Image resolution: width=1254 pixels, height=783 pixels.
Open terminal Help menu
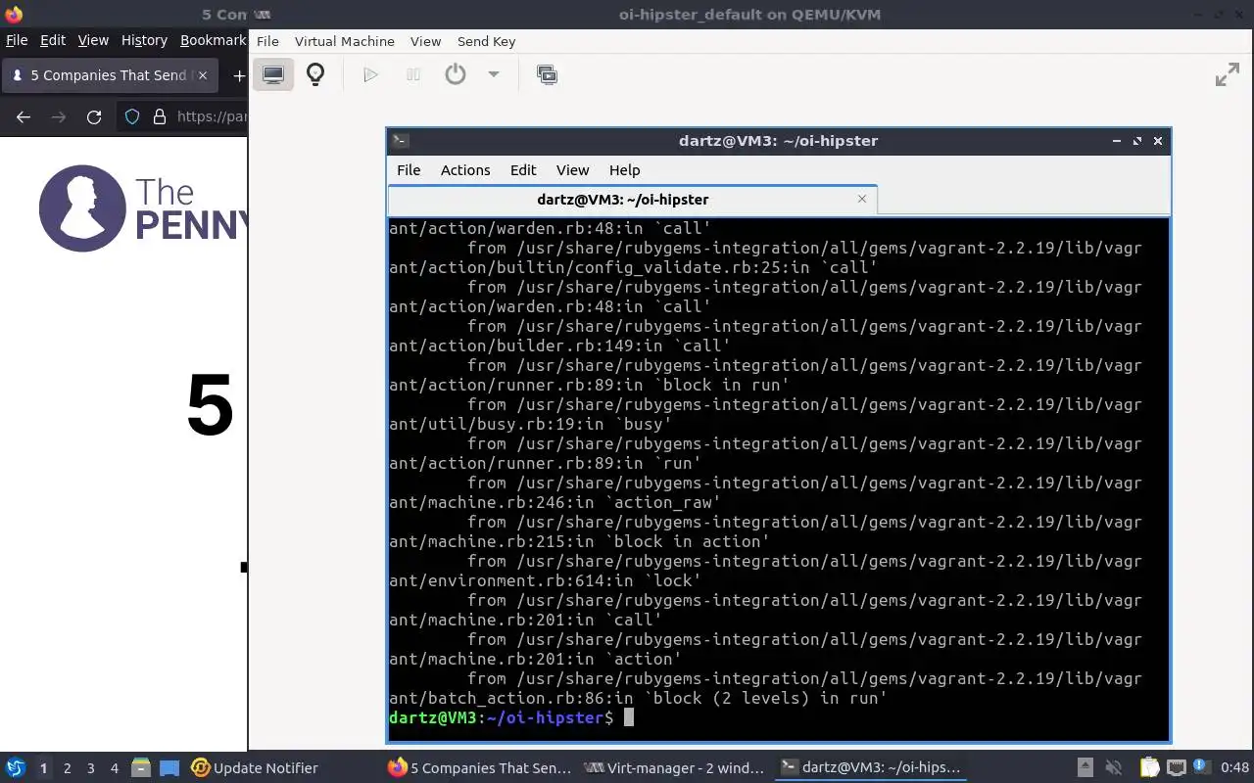(624, 169)
